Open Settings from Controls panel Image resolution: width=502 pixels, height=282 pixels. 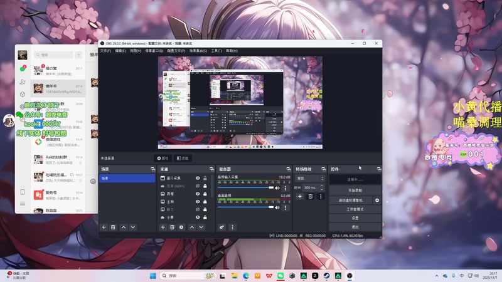[x=355, y=218]
